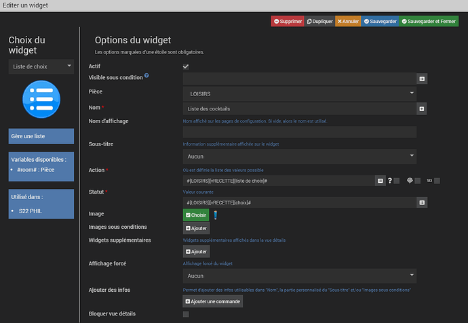Open command picker for Visible sous condition
This screenshot has width=468, height=323.
[422, 79]
